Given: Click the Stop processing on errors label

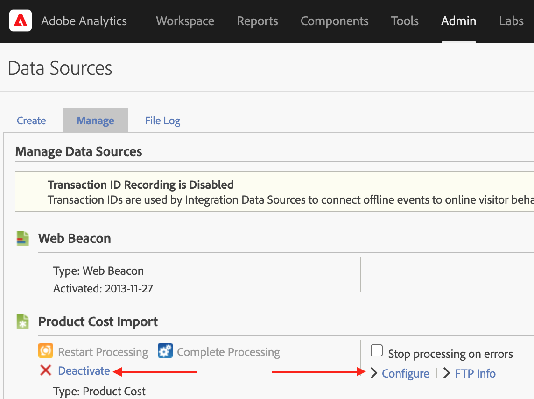Looking at the screenshot, I should coord(450,354).
